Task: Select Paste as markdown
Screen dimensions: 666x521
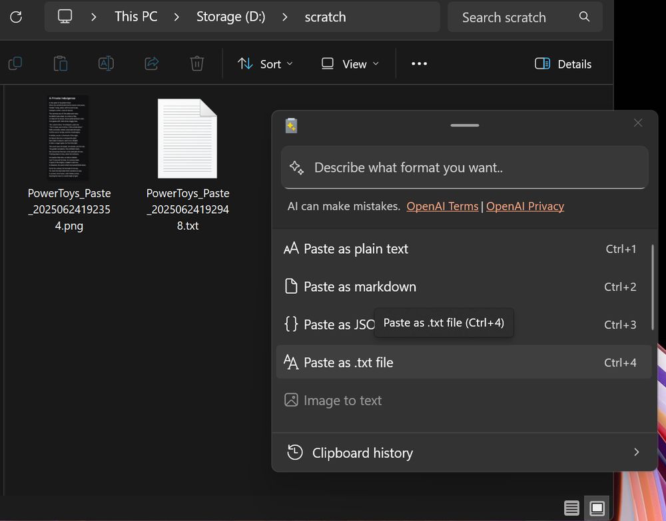Action: click(464, 286)
